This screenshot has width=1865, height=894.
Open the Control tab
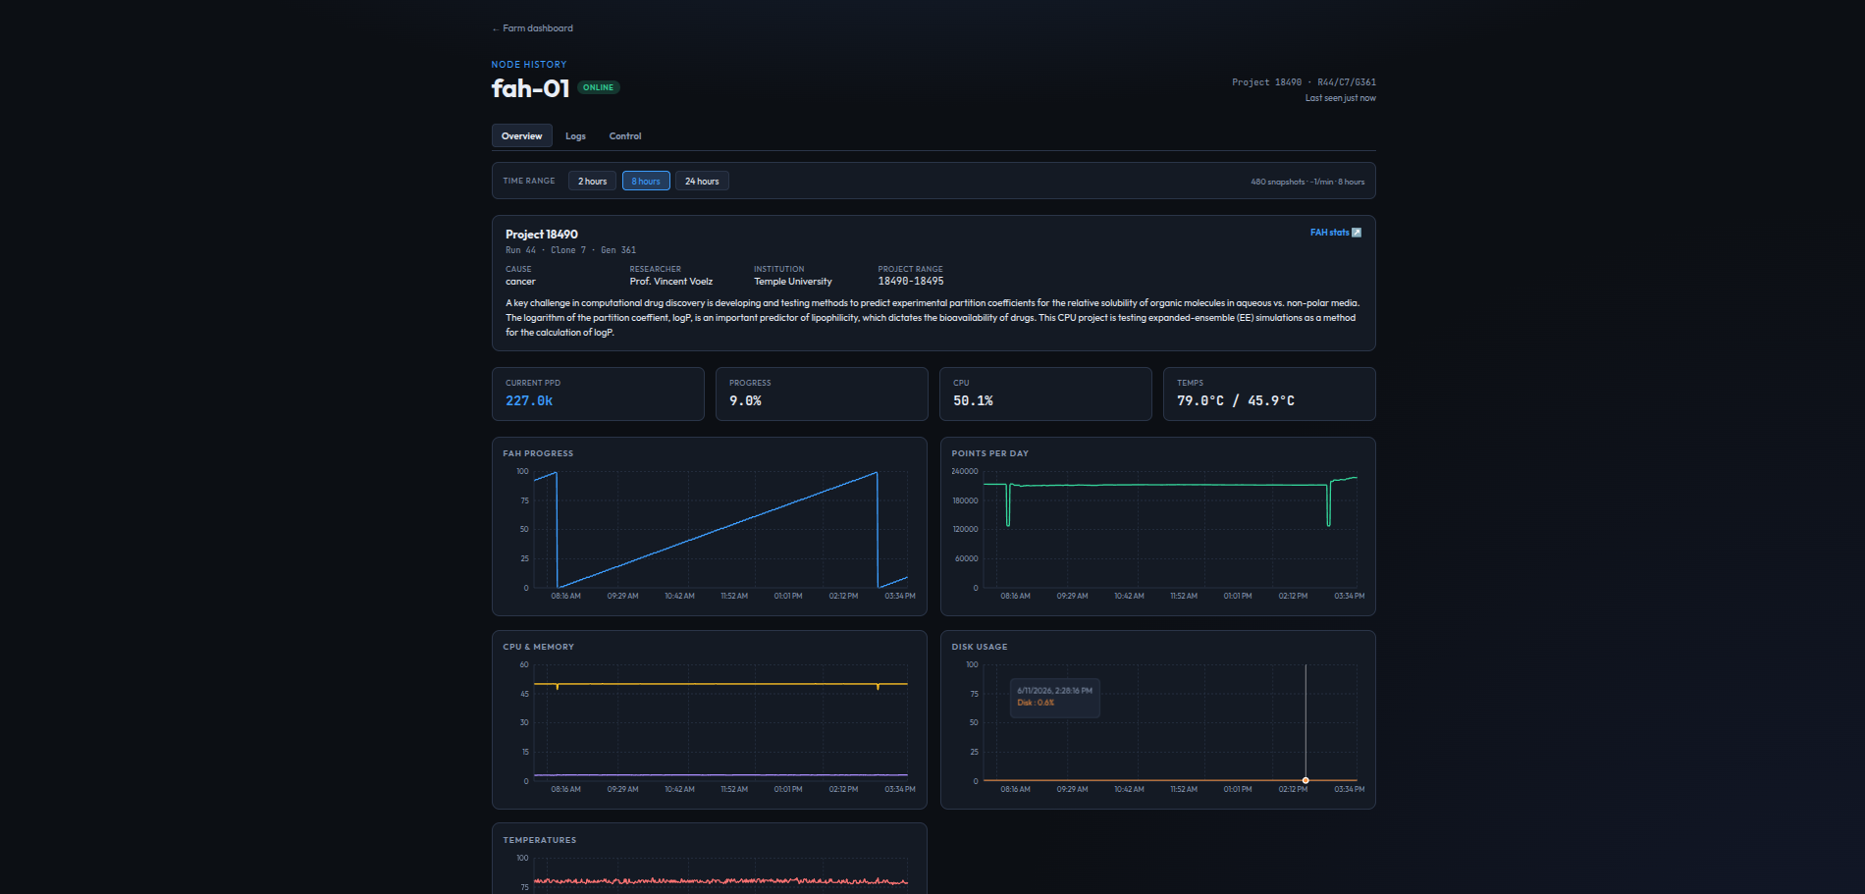tap(625, 136)
